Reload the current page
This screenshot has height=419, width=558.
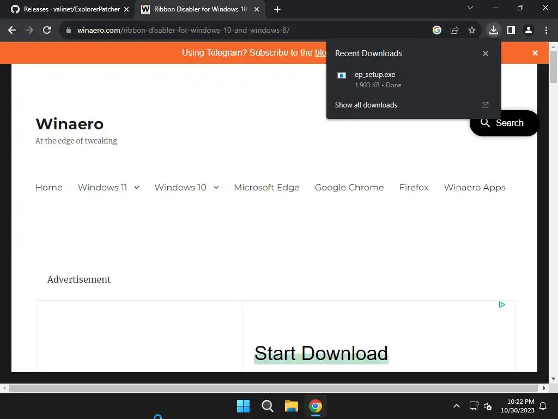coord(47,31)
